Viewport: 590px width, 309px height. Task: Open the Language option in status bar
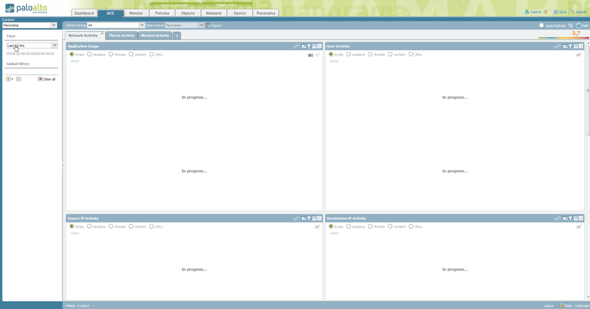pos(582,305)
